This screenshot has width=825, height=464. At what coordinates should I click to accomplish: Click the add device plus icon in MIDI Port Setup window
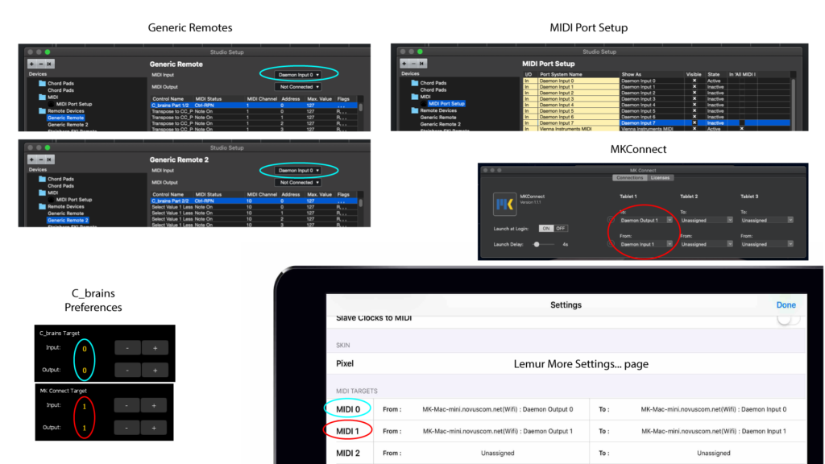tap(404, 63)
